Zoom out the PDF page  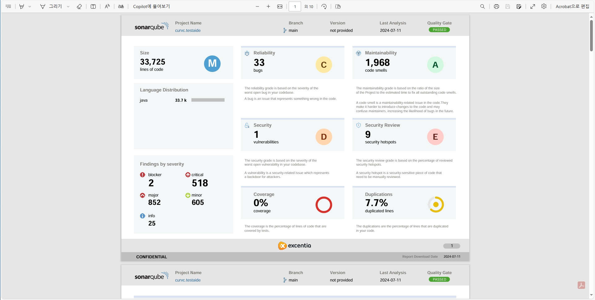click(x=257, y=6)
